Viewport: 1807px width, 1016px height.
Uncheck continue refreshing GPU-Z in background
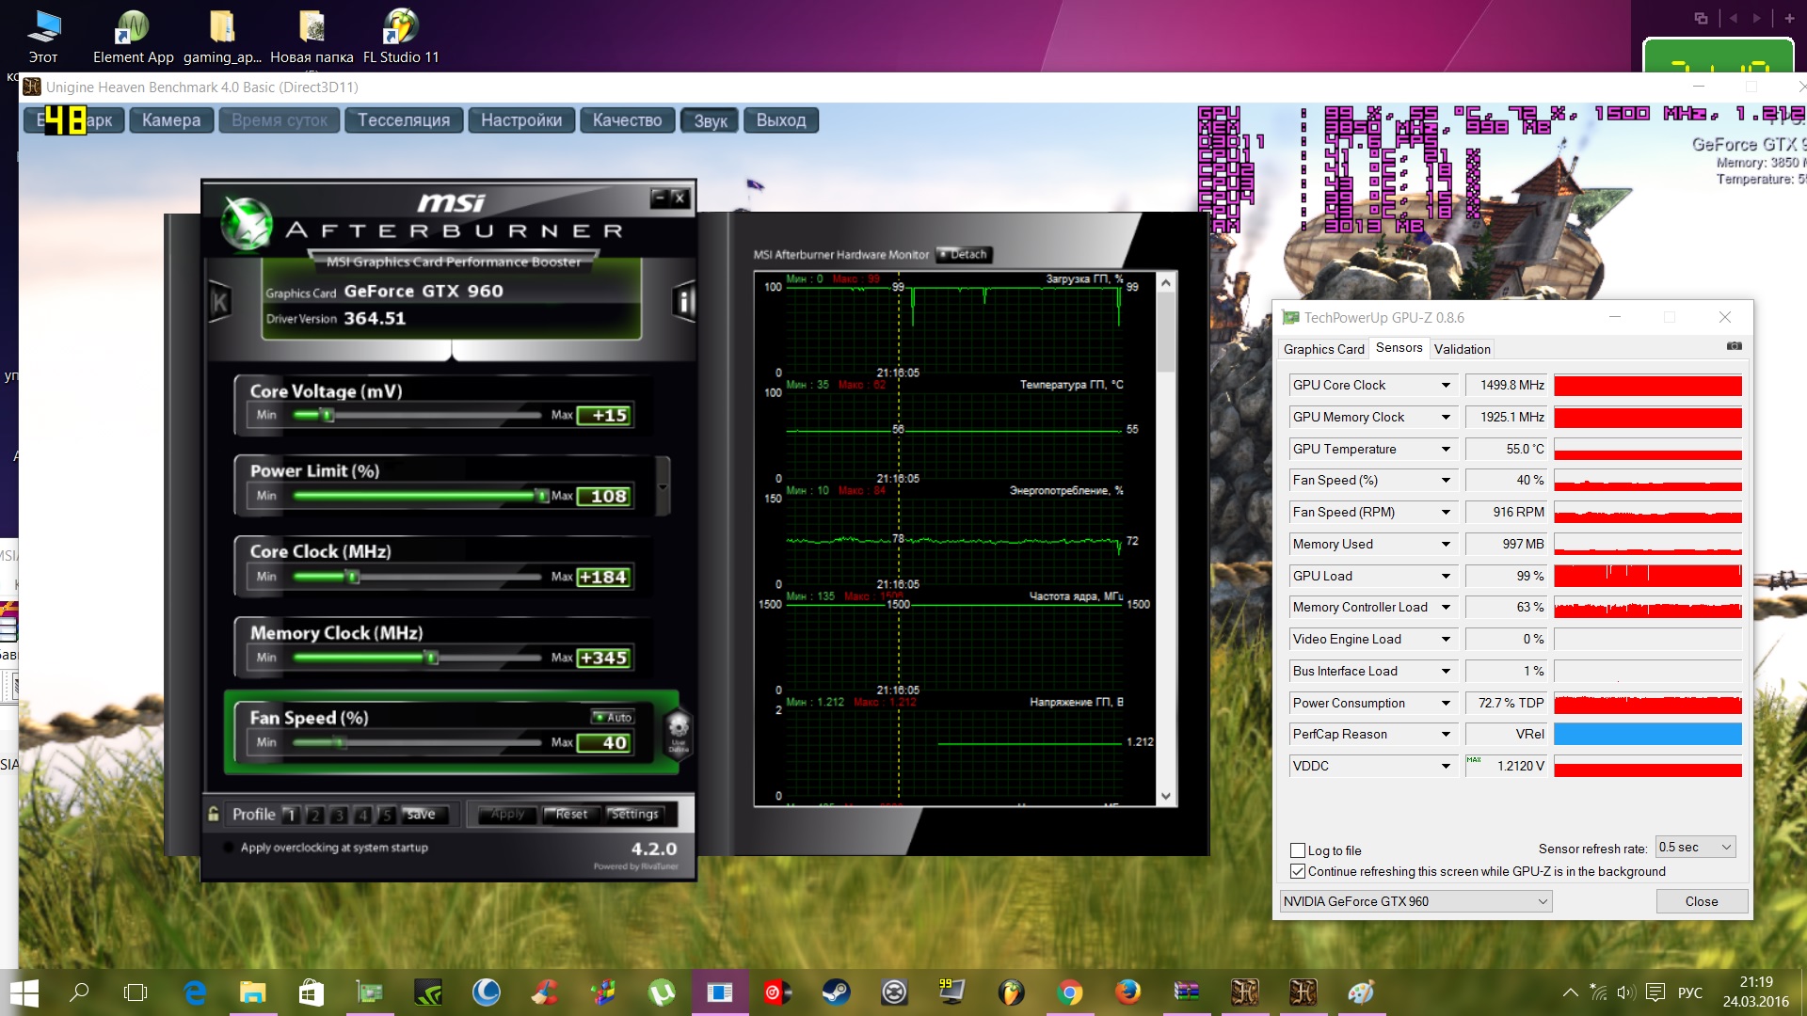click(x=1298, y=871)
